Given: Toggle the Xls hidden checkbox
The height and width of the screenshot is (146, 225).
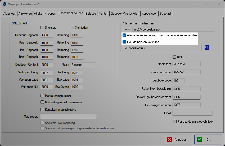Looking at the screenshot, I should [72, 27].
